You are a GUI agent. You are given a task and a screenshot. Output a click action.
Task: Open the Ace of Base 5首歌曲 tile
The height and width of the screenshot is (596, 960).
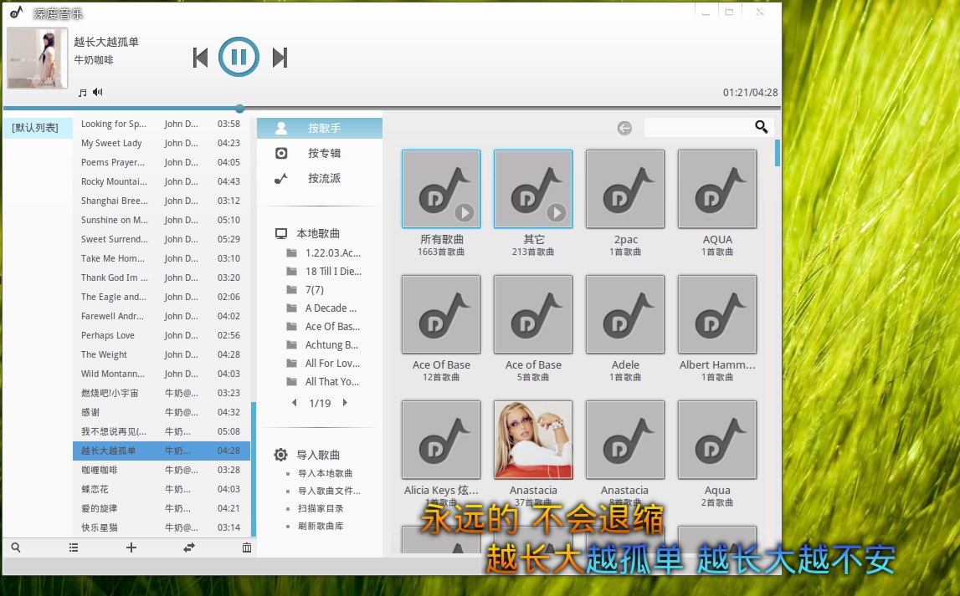pyautogui.click(x=532, y=314)
